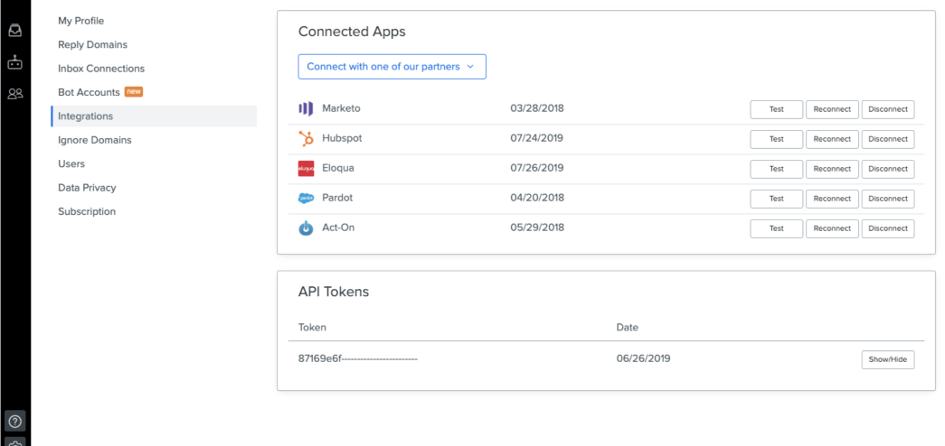
Task: Reconnect the Act-On integration
Action: tap(832, 228)
